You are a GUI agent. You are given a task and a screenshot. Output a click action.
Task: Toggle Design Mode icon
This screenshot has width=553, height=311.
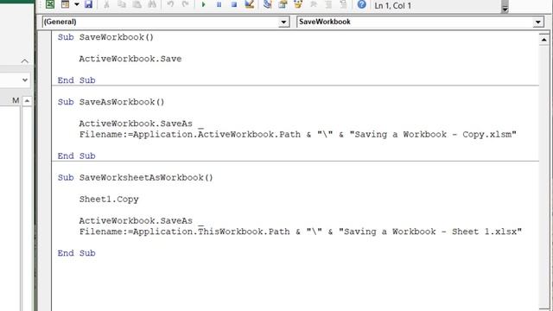tap(250, 4)
